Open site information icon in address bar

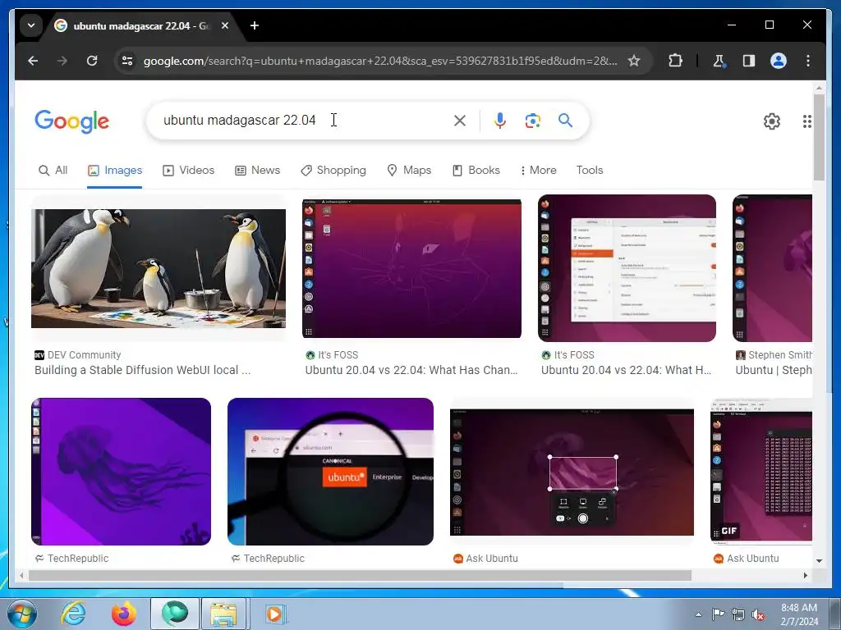pos(127,61)
